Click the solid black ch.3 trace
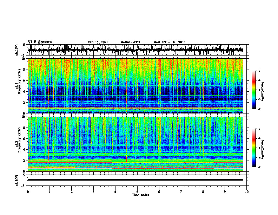This screenshot has width=278, height=215. [x=135, y=180]
